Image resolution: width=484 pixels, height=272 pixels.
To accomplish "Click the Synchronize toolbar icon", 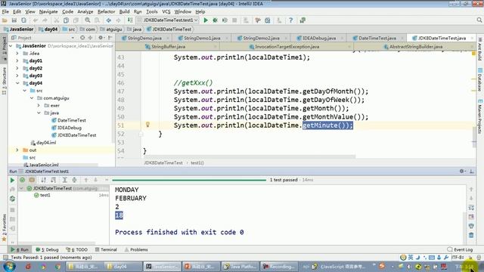I will [23, 20].
